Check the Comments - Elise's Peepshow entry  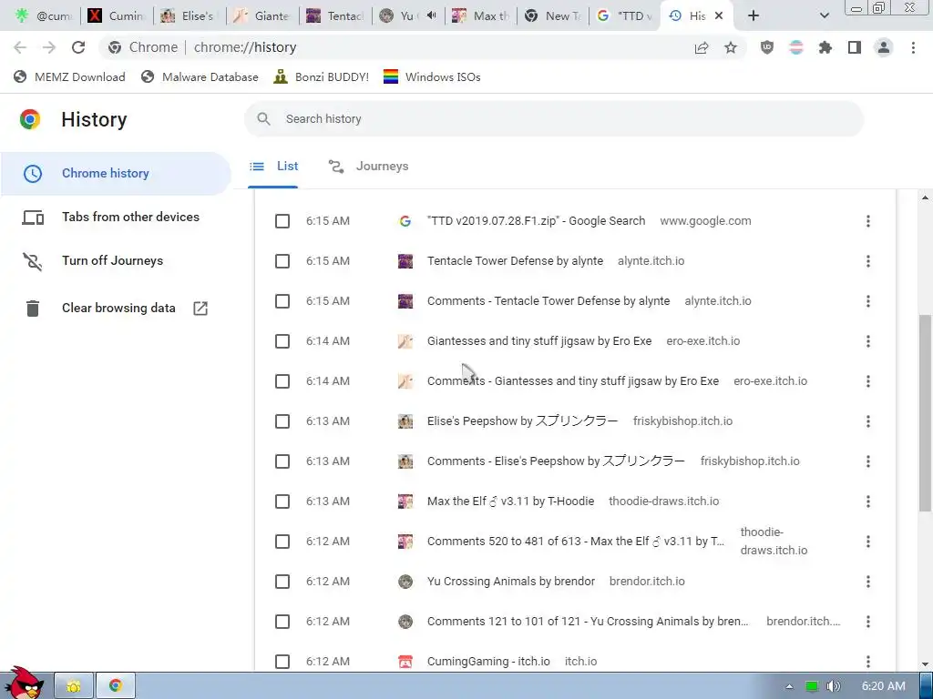(x=282, y=461)
